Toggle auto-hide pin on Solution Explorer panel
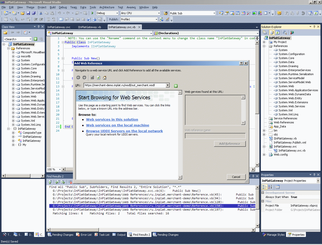Image resolution: width=322 pixels, height=245 pixels. point(314,27)
